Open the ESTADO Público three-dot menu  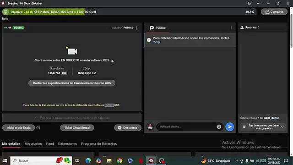(x=137, y=28)
